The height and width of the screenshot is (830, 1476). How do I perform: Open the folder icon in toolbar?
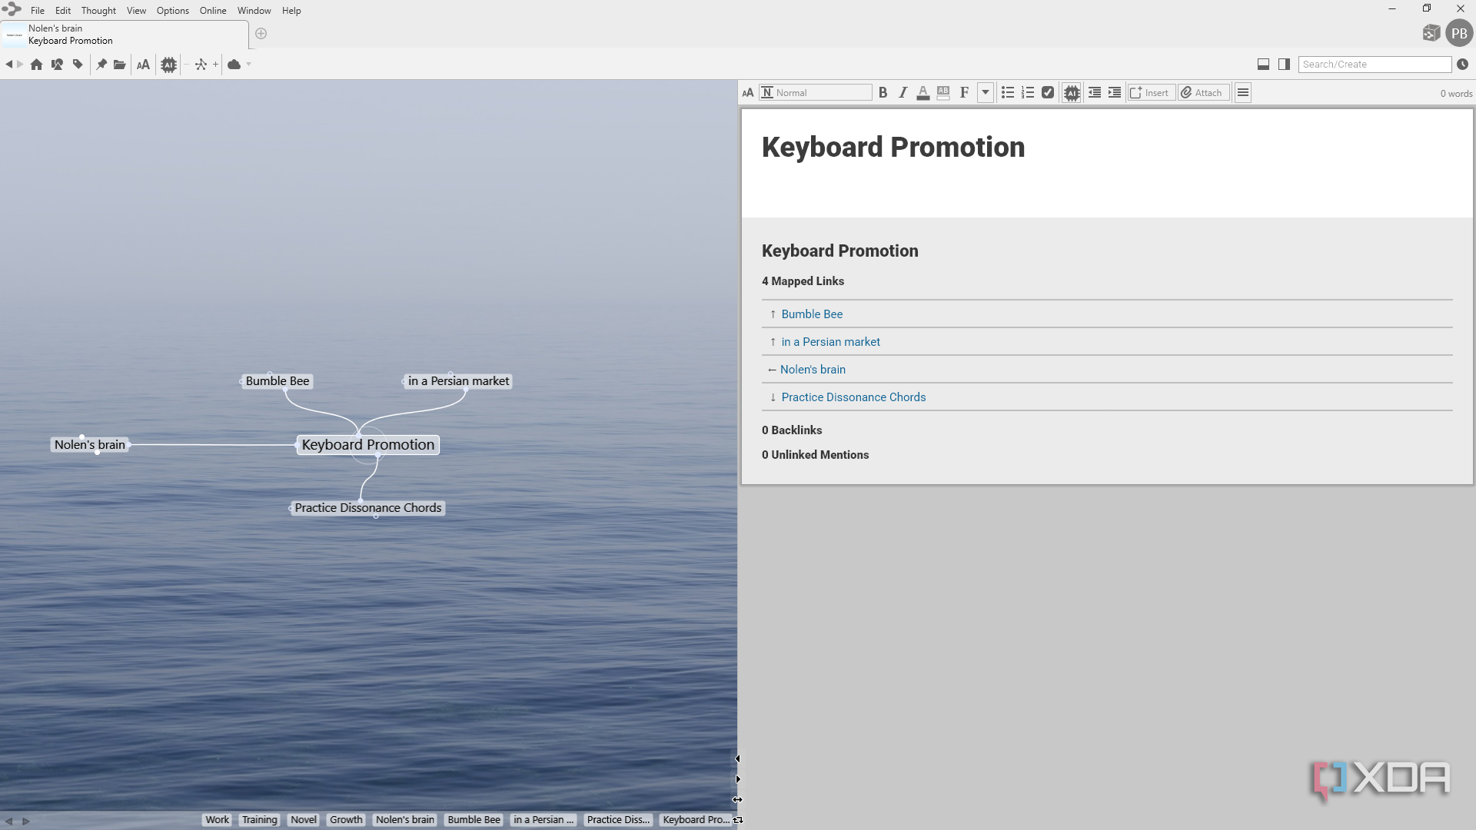point(119,65)
